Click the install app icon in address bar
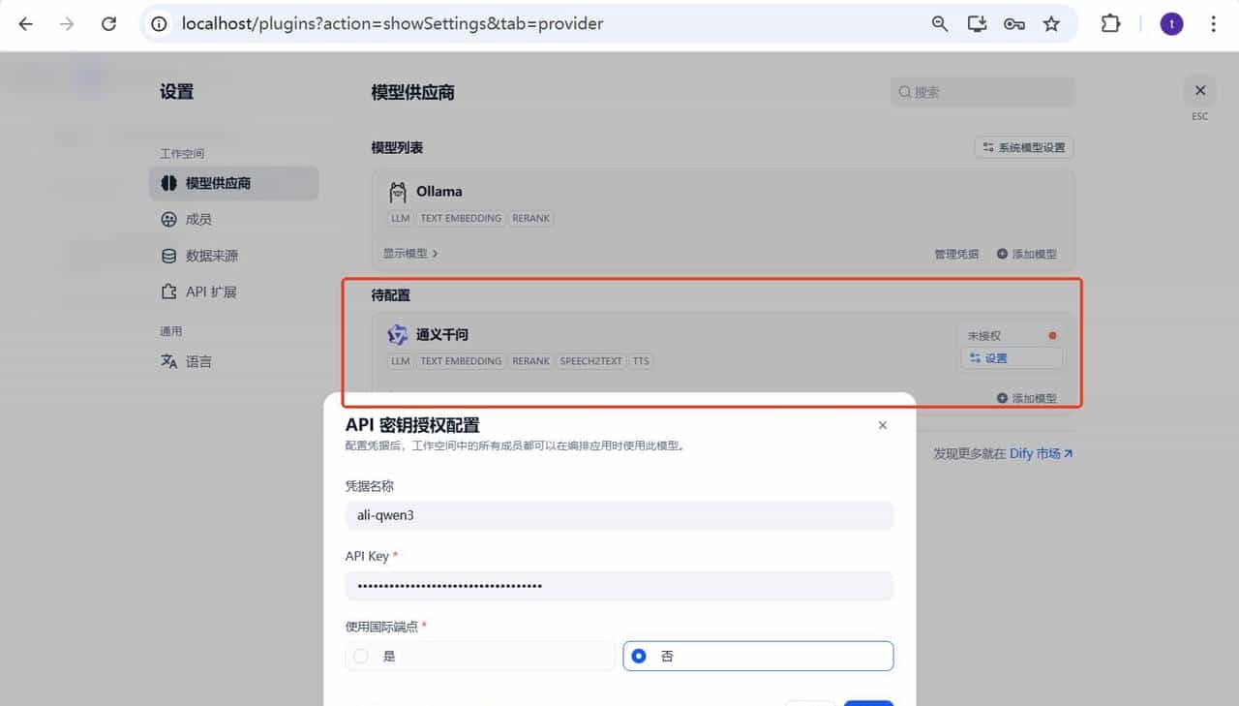The image size is (1239, 706). (x=977, y=24)
